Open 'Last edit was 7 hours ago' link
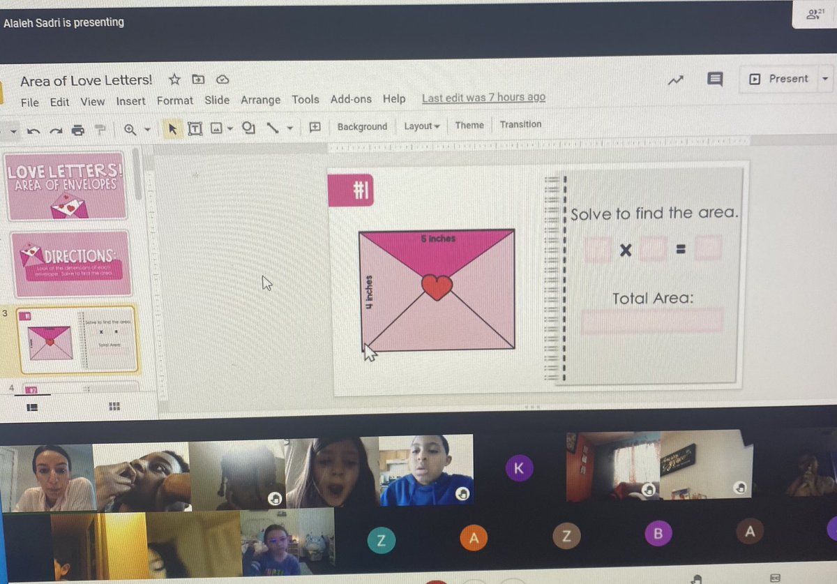Screen dimensions: 837x584 click(483, 98)
